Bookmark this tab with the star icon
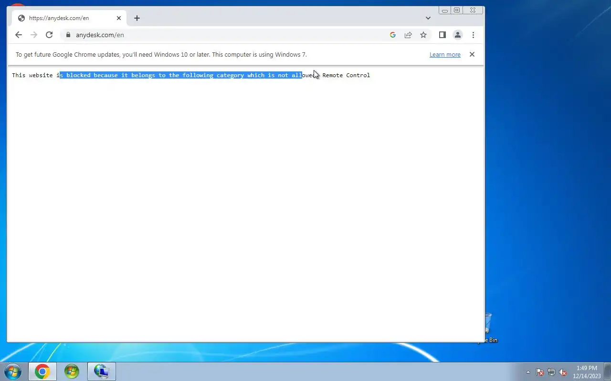This screenshot has width=611, height=381. pos(423,35)
